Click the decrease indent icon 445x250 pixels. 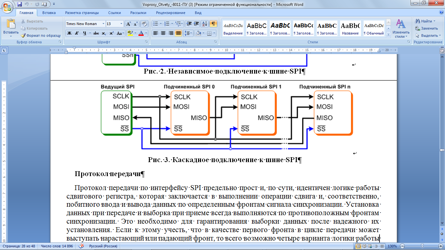tap(189, 24)
